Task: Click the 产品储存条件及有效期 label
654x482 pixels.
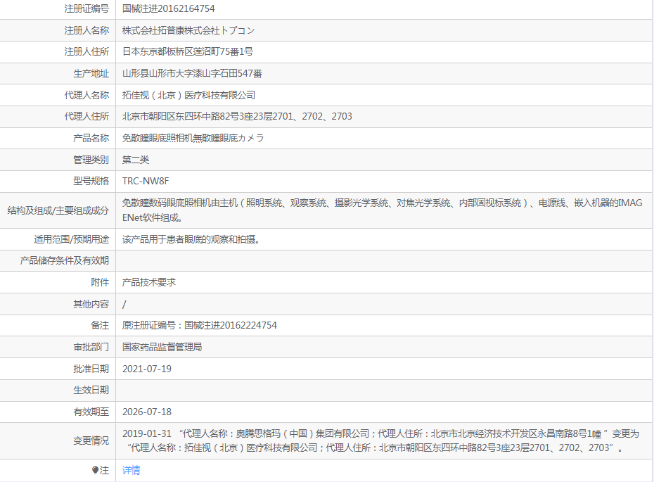Action: pos(65,261)
